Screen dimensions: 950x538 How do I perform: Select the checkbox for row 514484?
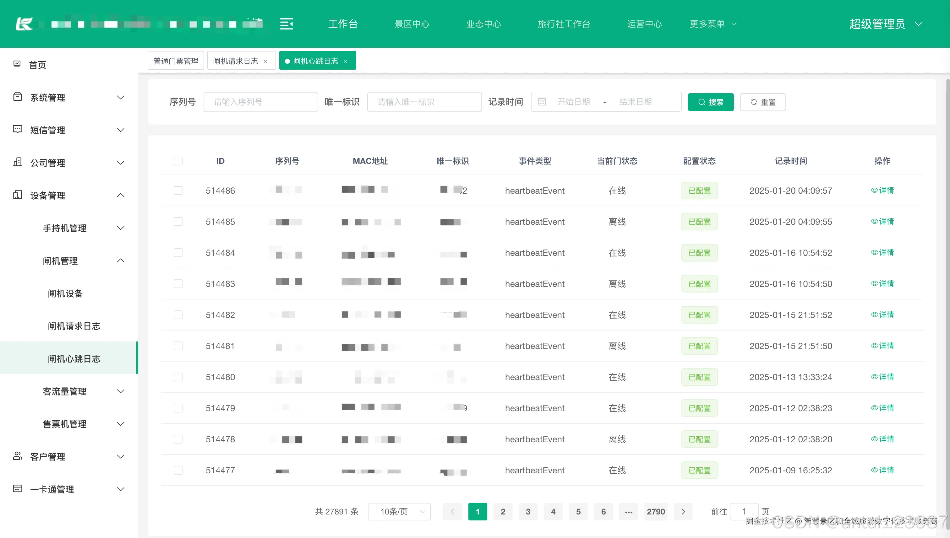click(178, 253)
